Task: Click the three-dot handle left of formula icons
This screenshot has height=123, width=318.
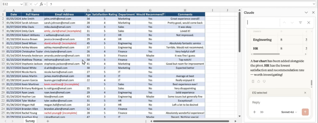Action: tap(26, 4)
